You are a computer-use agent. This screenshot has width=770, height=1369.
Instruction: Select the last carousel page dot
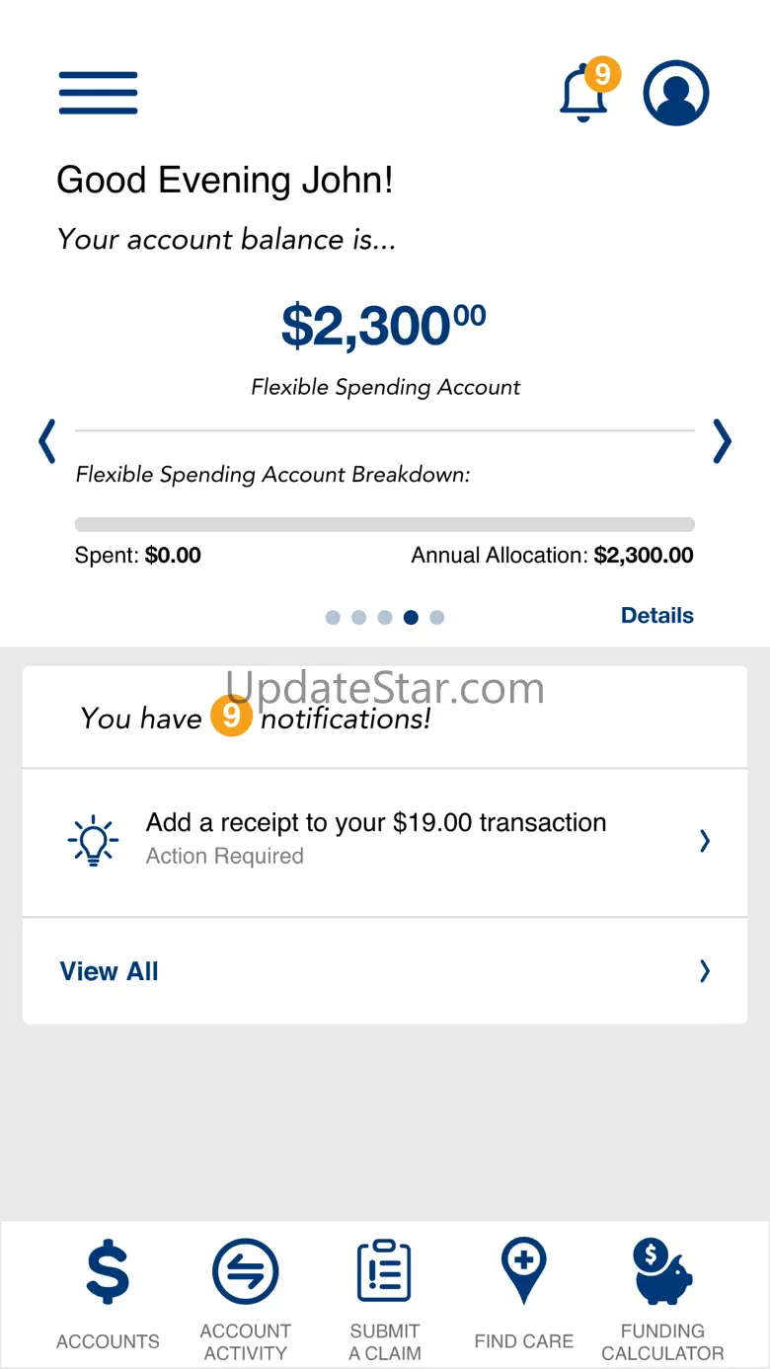click(437, 618)
